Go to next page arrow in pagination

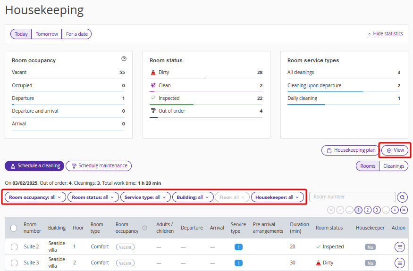(395, 210)
